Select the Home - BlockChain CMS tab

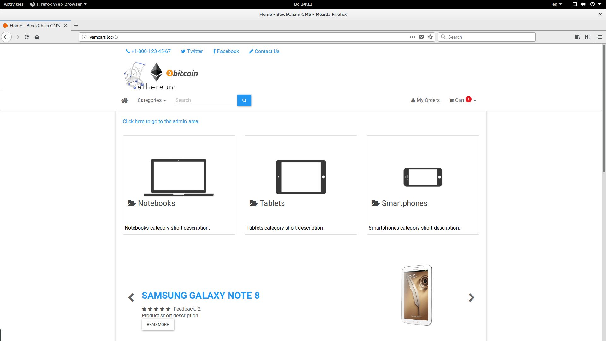click(x=34, y=26)
